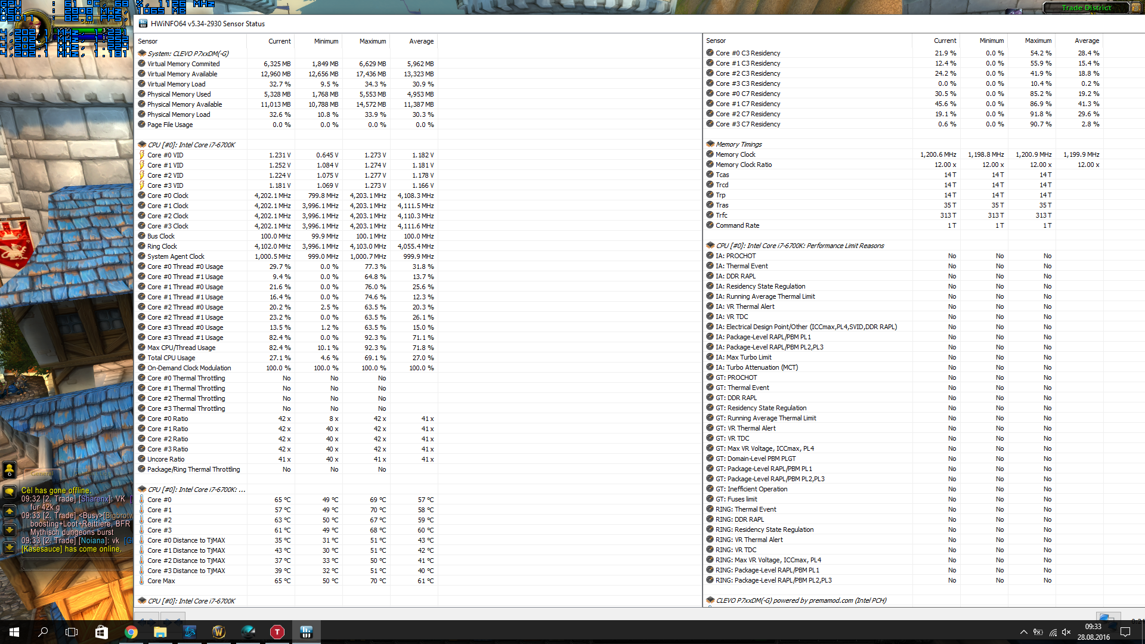The width and height of the screenshot is (1145, 644).
Task: Open the Action Center notifications icon
Action: coord(1125,632)
